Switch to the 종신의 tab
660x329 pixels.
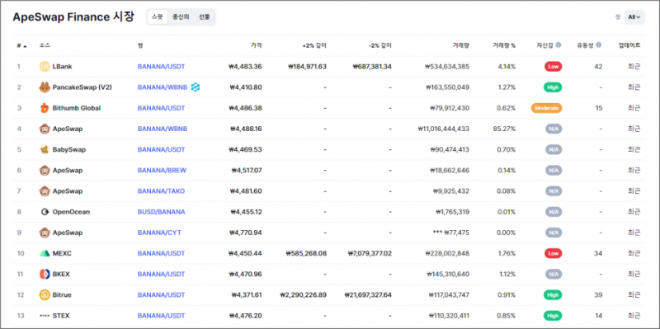point(181,17)
